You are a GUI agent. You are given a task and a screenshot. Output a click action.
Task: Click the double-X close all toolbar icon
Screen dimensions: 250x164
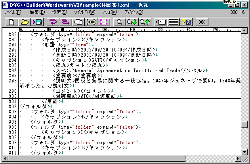click(202, 22)
